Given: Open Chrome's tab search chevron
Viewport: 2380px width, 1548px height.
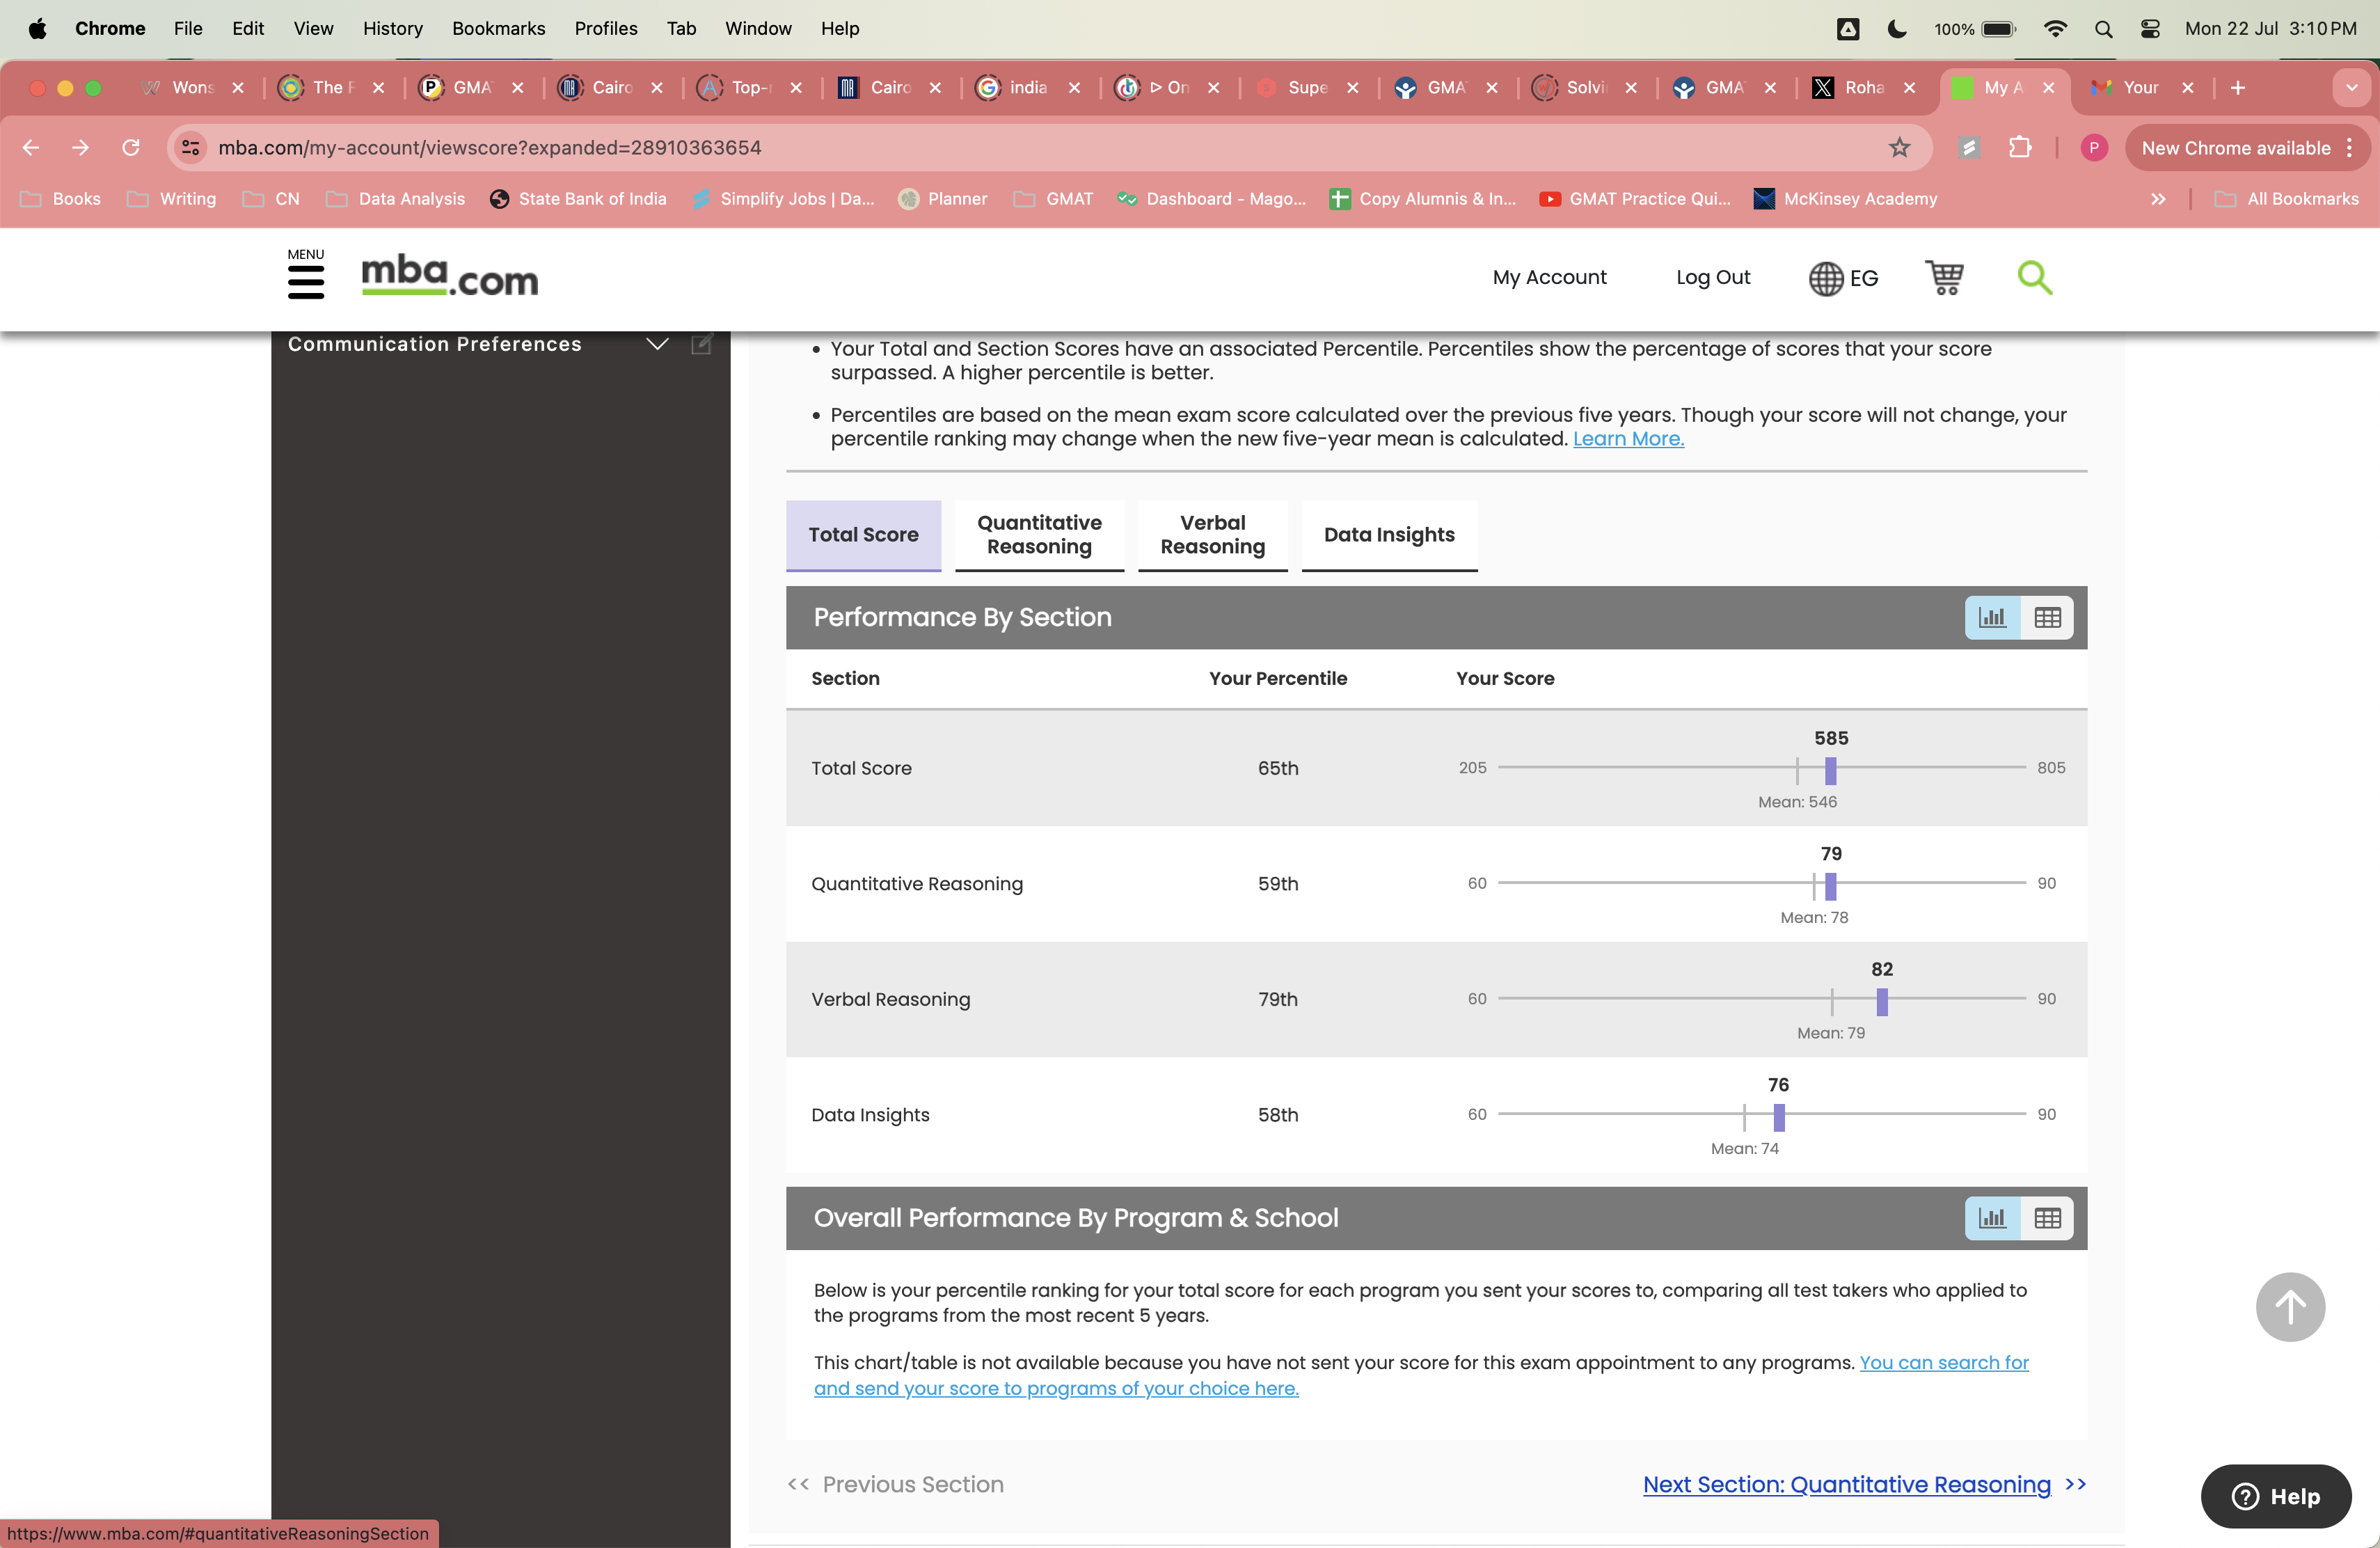Looking at the screenshot, I should (2351, 88).
